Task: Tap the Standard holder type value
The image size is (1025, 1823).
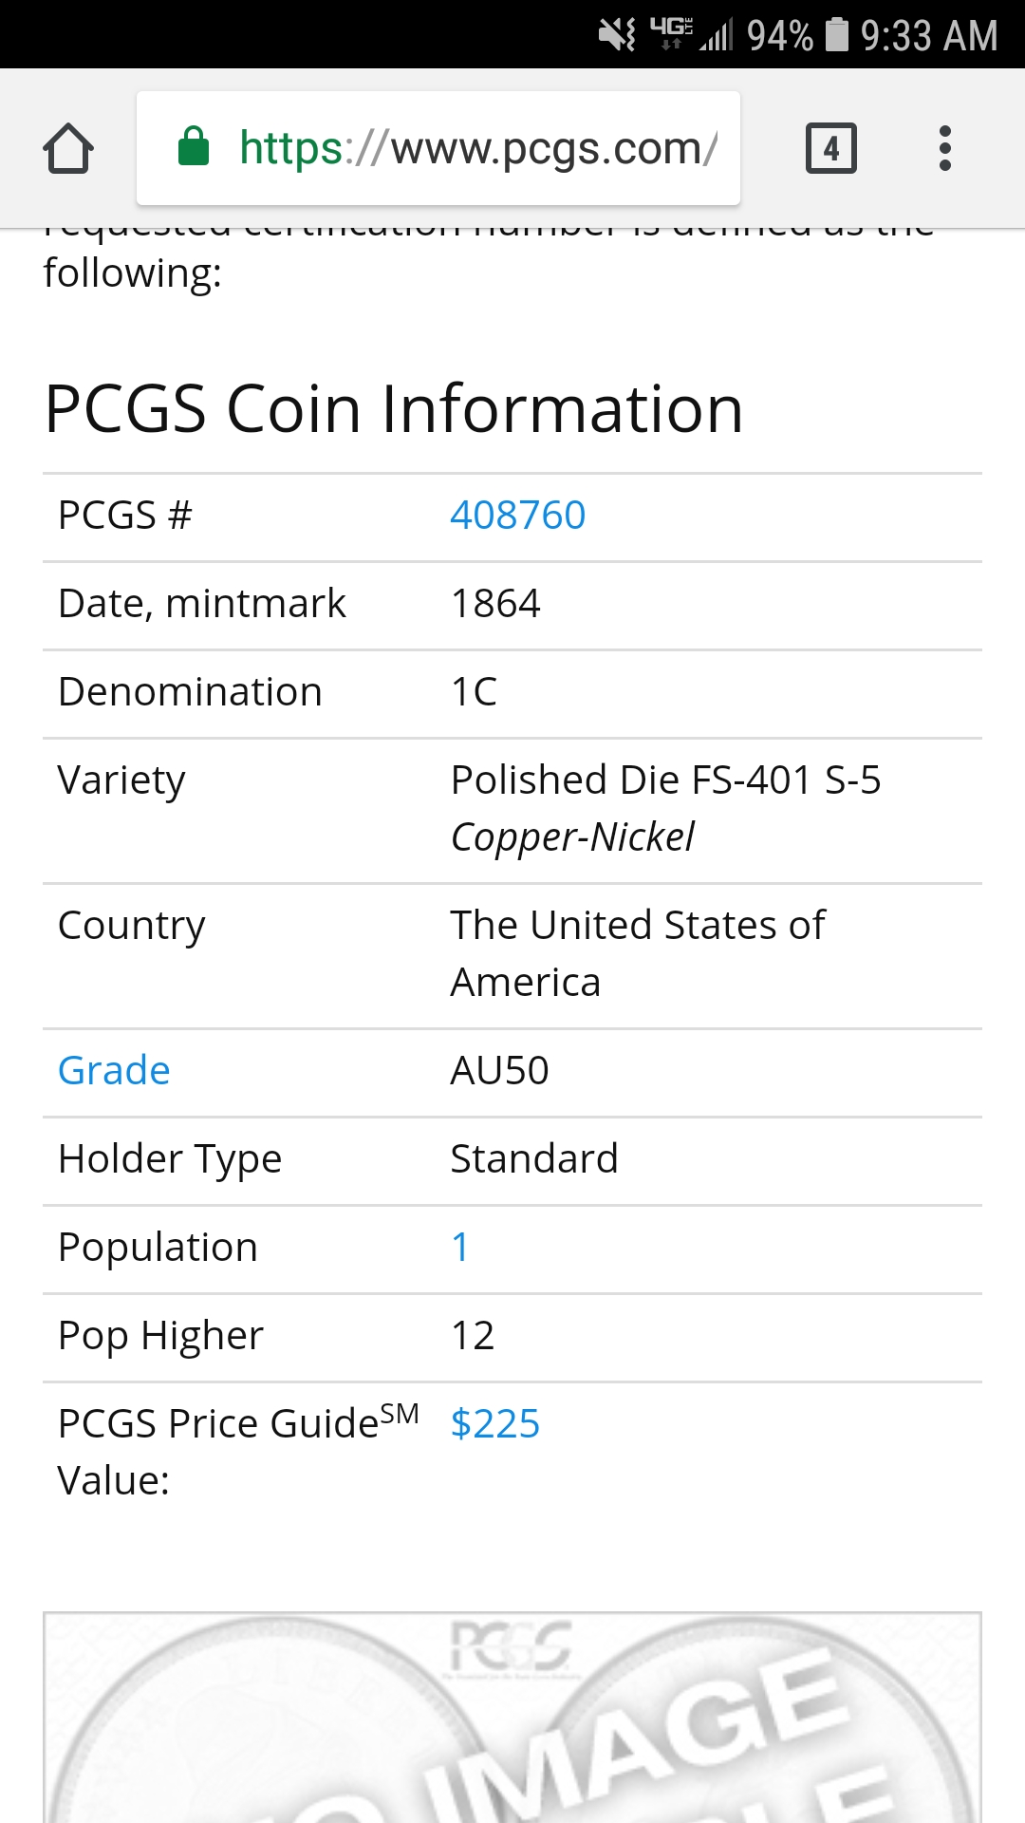Action: tap(533, 1159)
